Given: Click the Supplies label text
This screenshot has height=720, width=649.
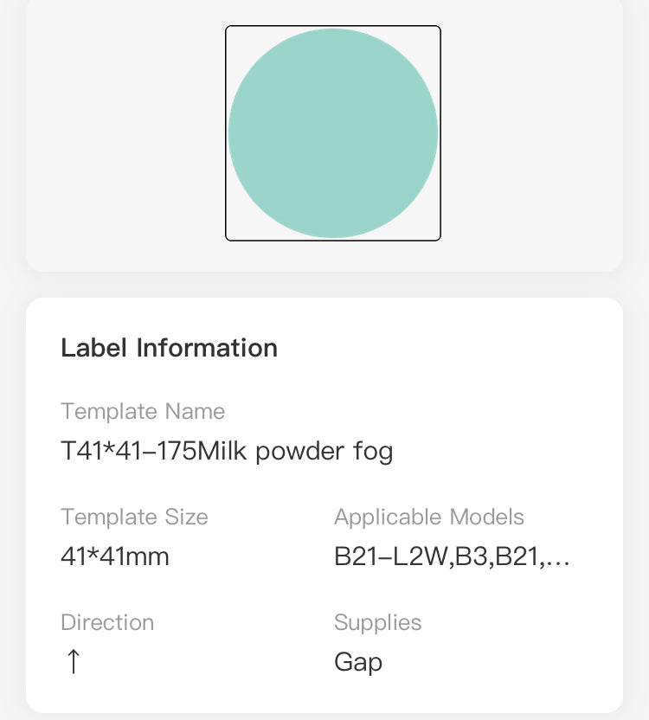Looking at the screenshot, I should (378, 622).
